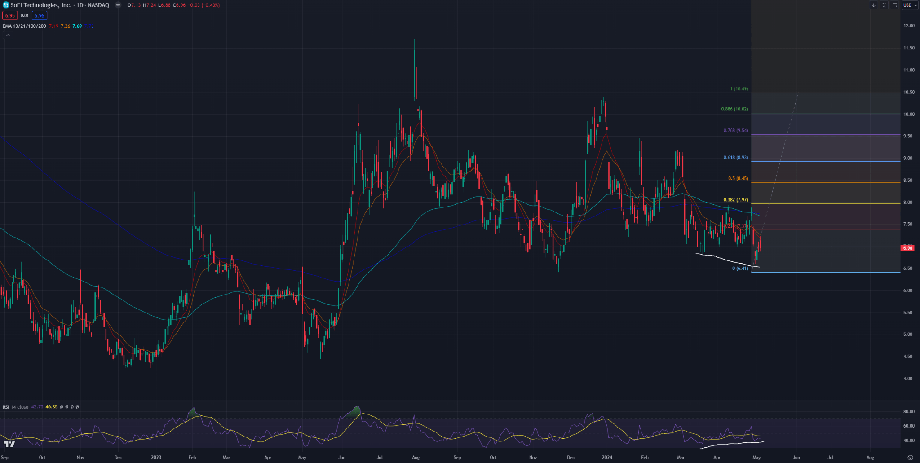Click the blue 6.96 buy button

tap(40, 15)
